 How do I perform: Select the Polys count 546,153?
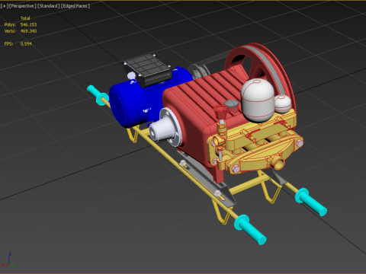(x=28, y=24)
